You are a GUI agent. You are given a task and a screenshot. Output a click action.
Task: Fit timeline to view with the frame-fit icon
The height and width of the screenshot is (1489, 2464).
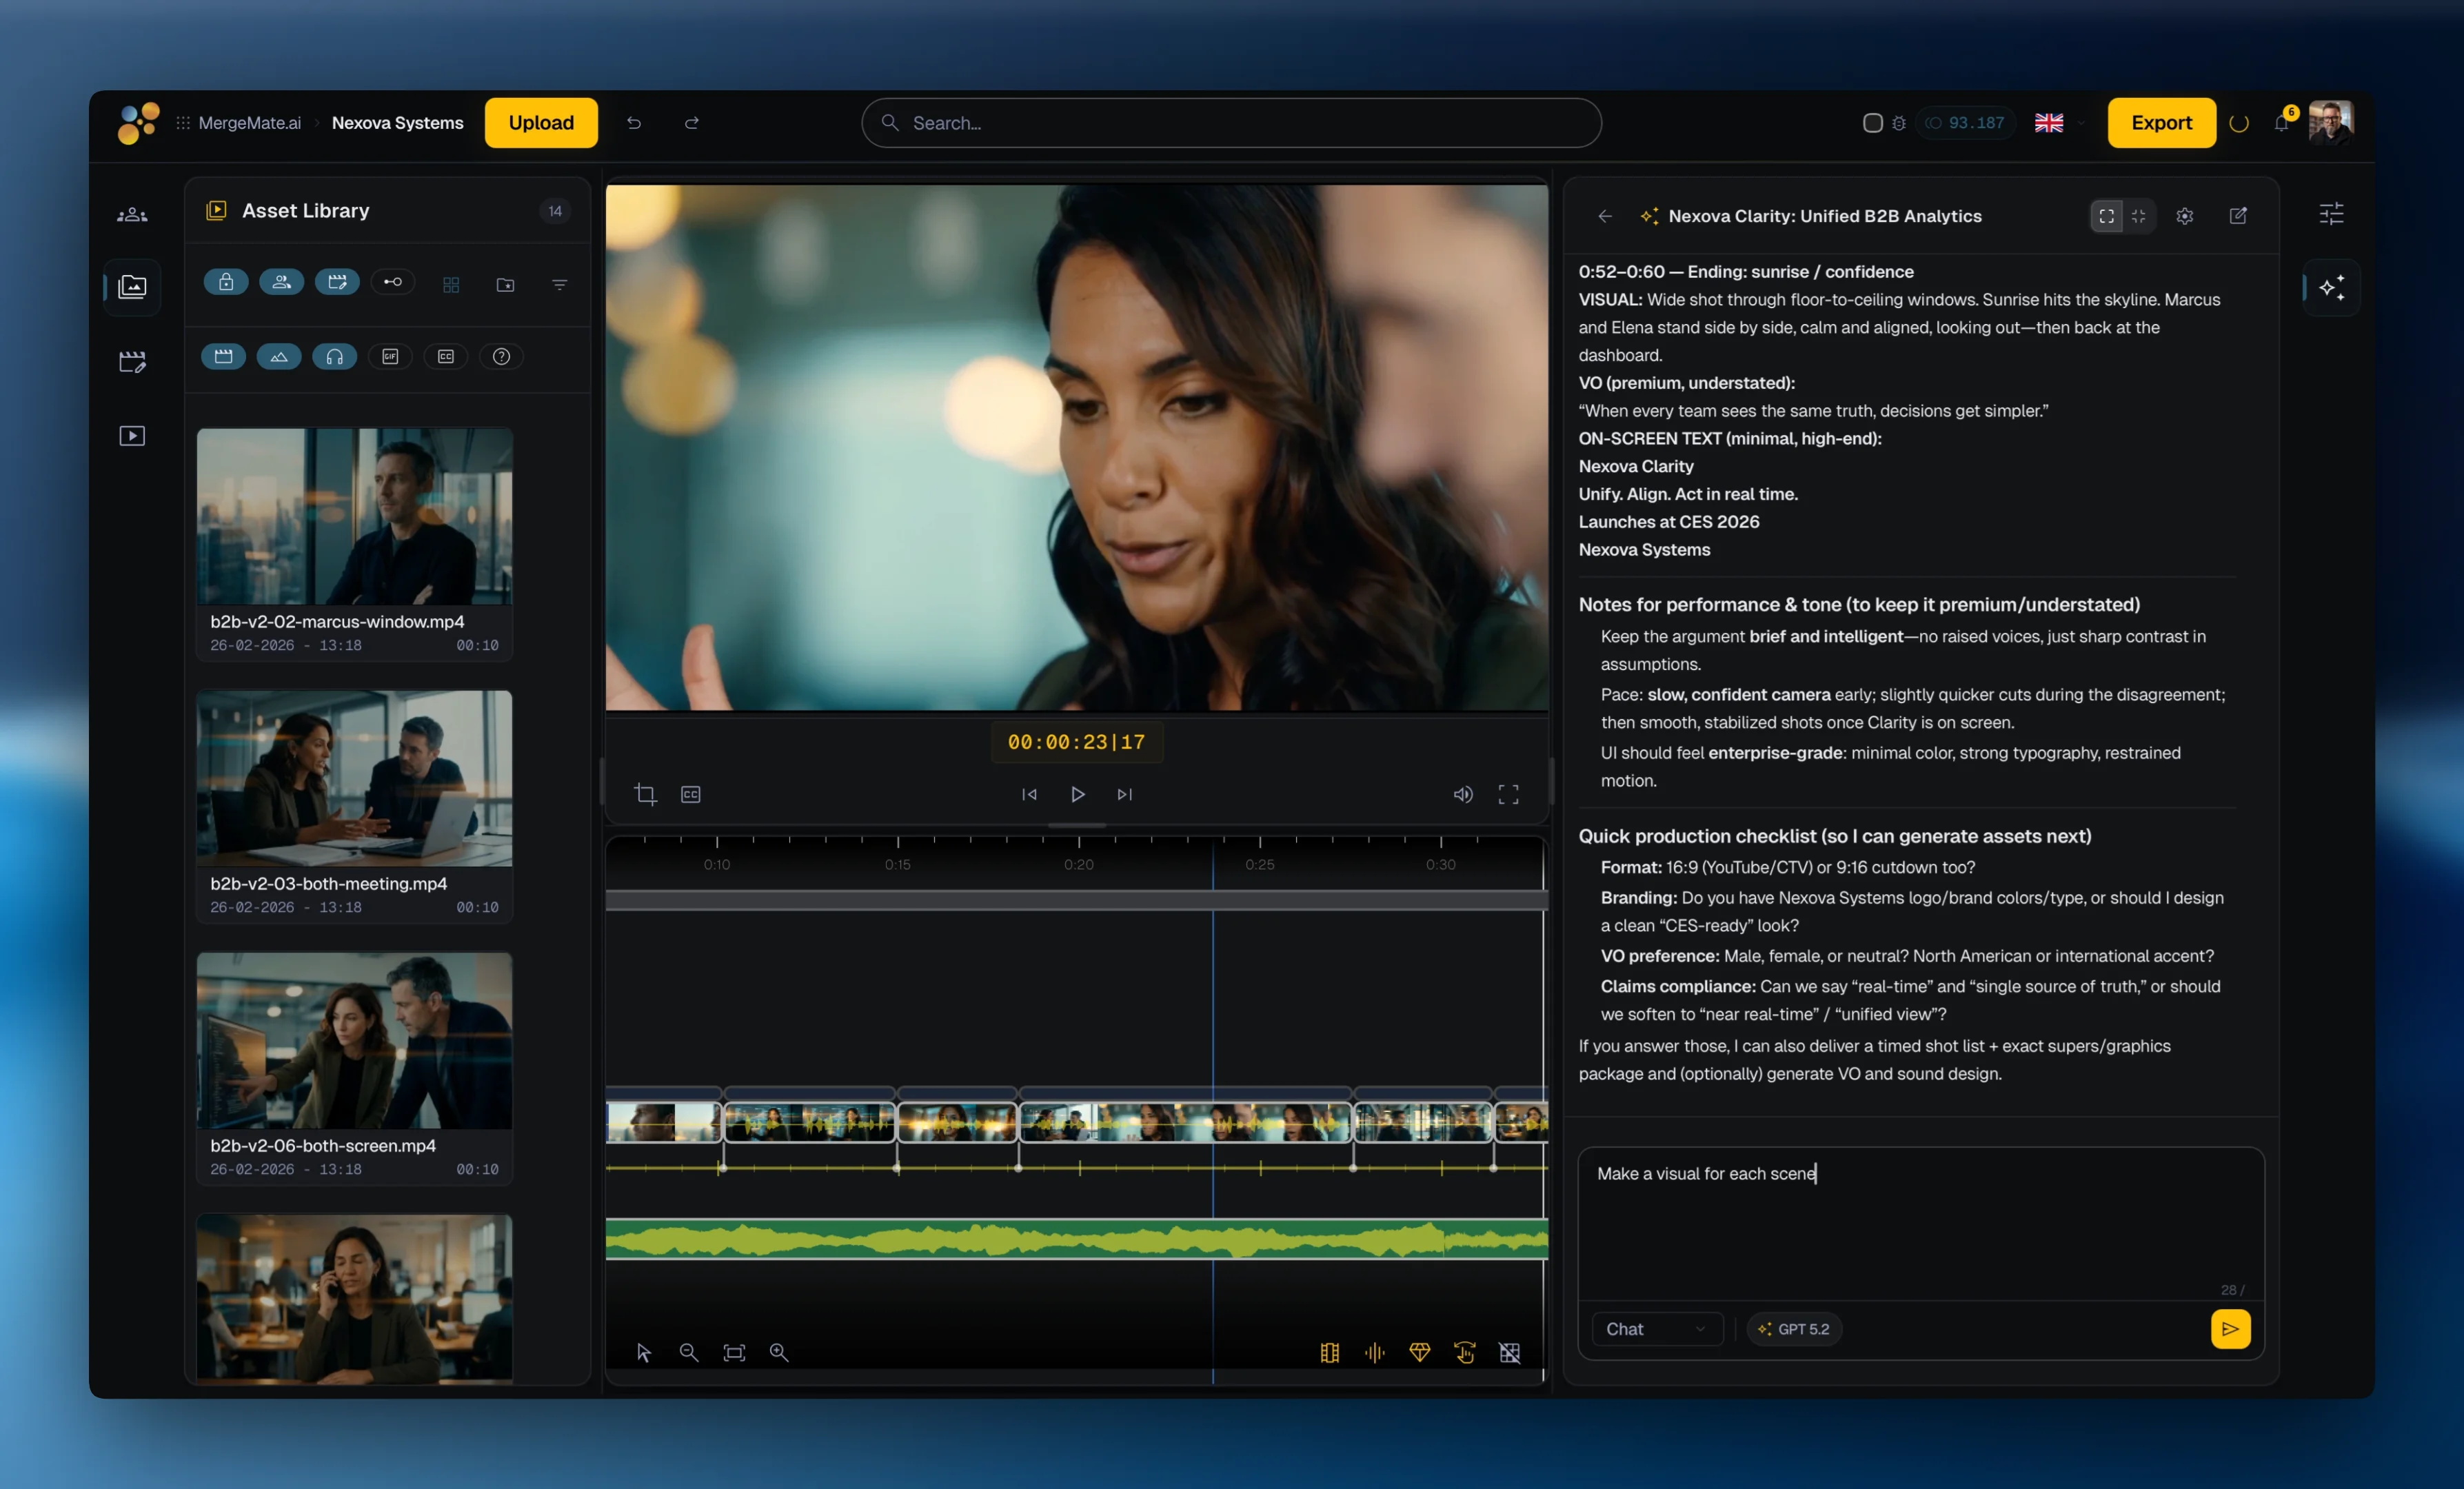pyautogui.click(x=734, y=1352)
